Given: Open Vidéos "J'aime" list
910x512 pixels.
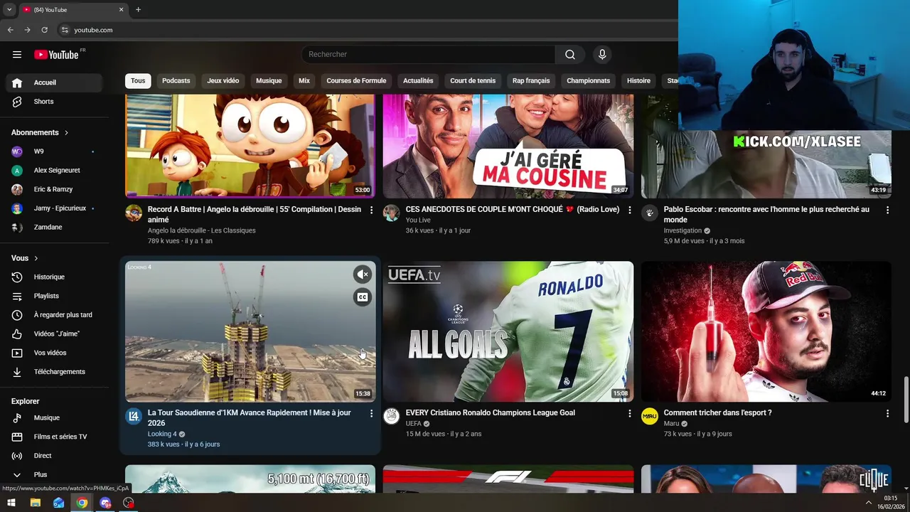Looking at the screenshot, I should [54, 334].
